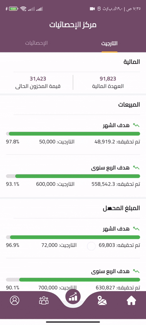Tap trend icon beside collected amount هدف الشهر
The height and width of the screenshot is (325, 146).
(136, 228)
